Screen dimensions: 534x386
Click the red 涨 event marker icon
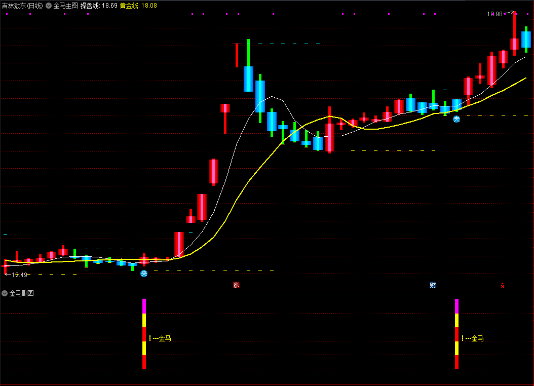(x=236, y=285)
